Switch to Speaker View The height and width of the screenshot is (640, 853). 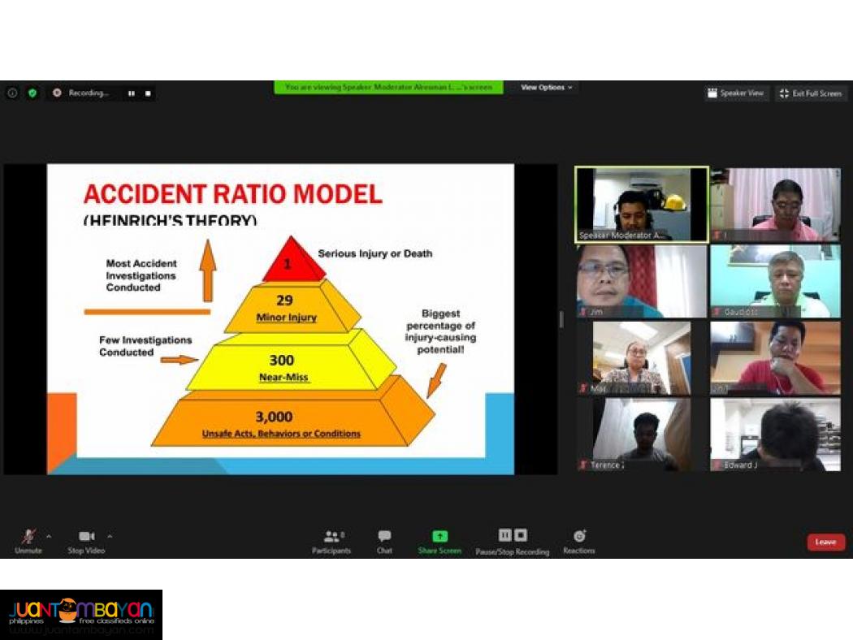tap(736, 93)
